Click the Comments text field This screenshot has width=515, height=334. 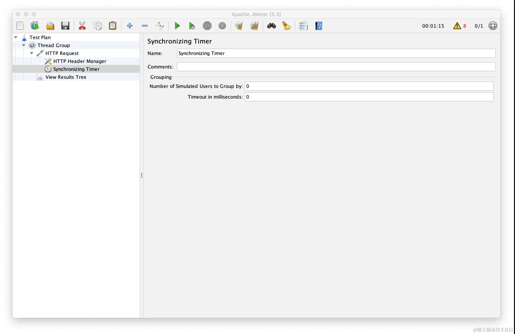point(336,67)
